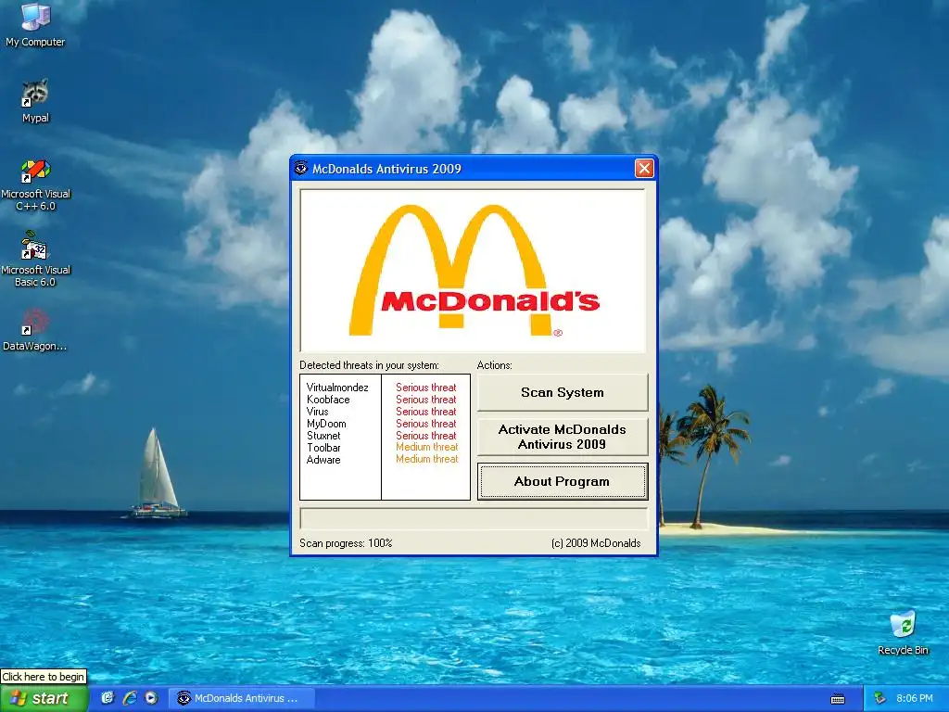
Task: Click Medium threat label beside Toolbar
Action: coord(427,448)
